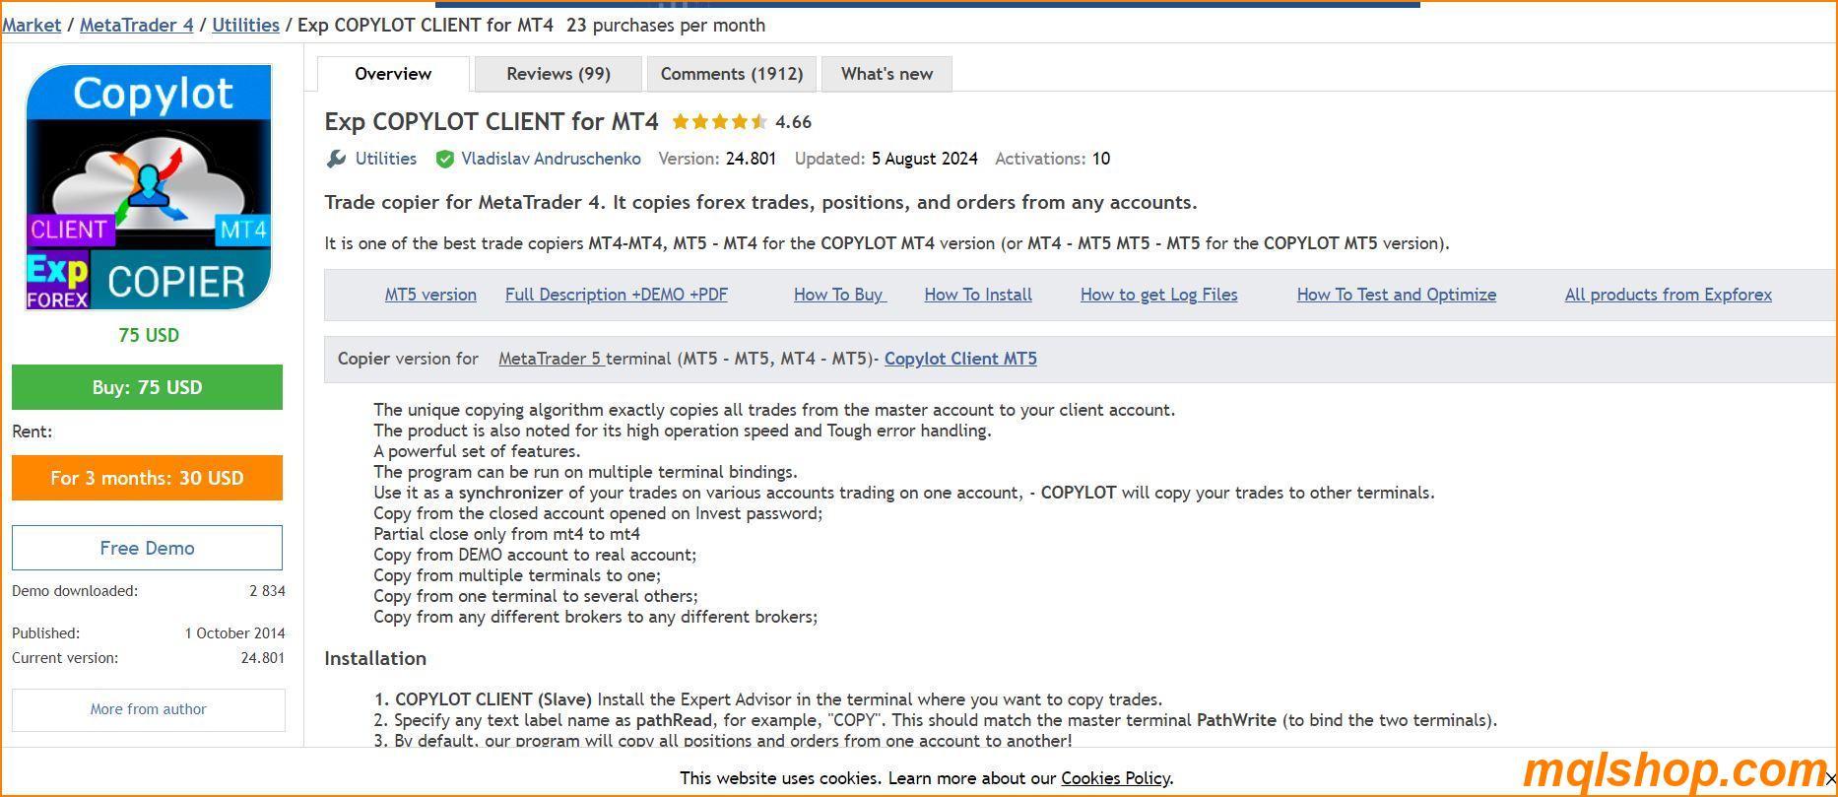The image size is (1838, 797).
Task: View the What's new tab
Action: tap(886, 73)
